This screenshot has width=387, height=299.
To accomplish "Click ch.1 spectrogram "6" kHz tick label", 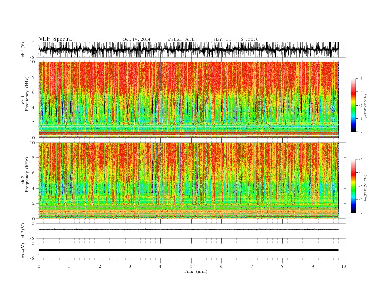I will [34, 92].
